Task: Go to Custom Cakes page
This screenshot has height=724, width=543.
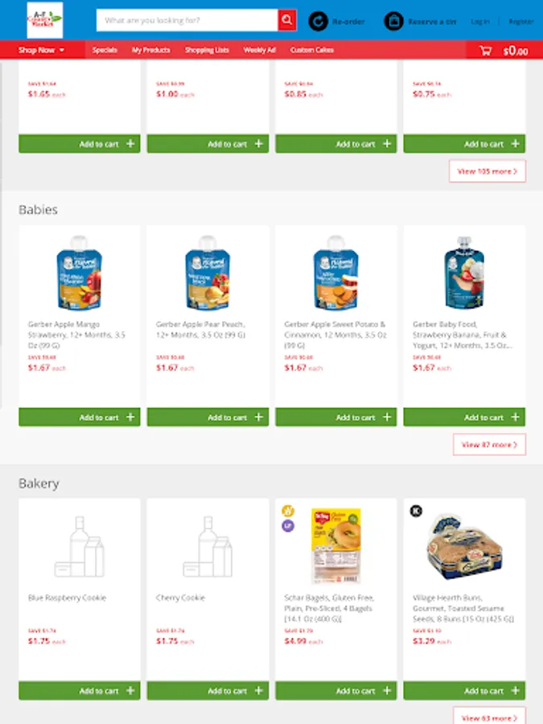Action: coord(312,50)
